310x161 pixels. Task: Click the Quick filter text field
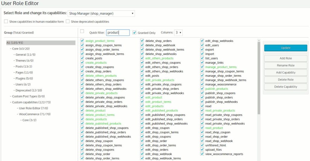point(118,32)
